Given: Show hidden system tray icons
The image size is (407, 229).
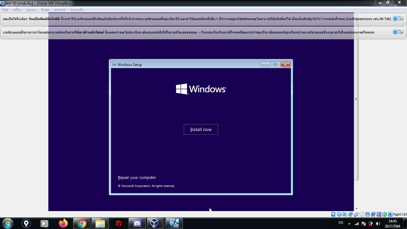Looking at the screenshot, I should [349, 224].
